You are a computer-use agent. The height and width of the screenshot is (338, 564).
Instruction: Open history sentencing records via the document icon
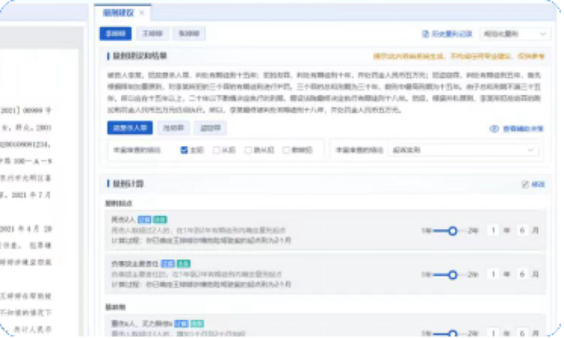(425, 34)
